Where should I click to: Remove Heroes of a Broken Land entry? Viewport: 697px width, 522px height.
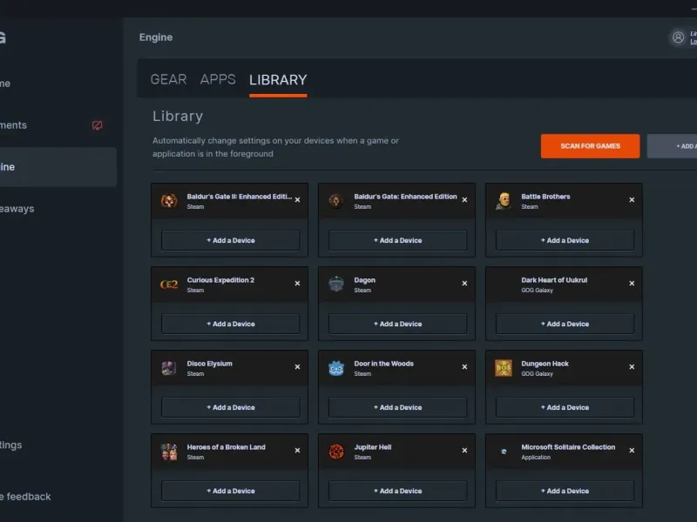click(x=297, y=451)
